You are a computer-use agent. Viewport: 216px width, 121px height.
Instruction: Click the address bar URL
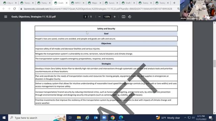point(98,9)
